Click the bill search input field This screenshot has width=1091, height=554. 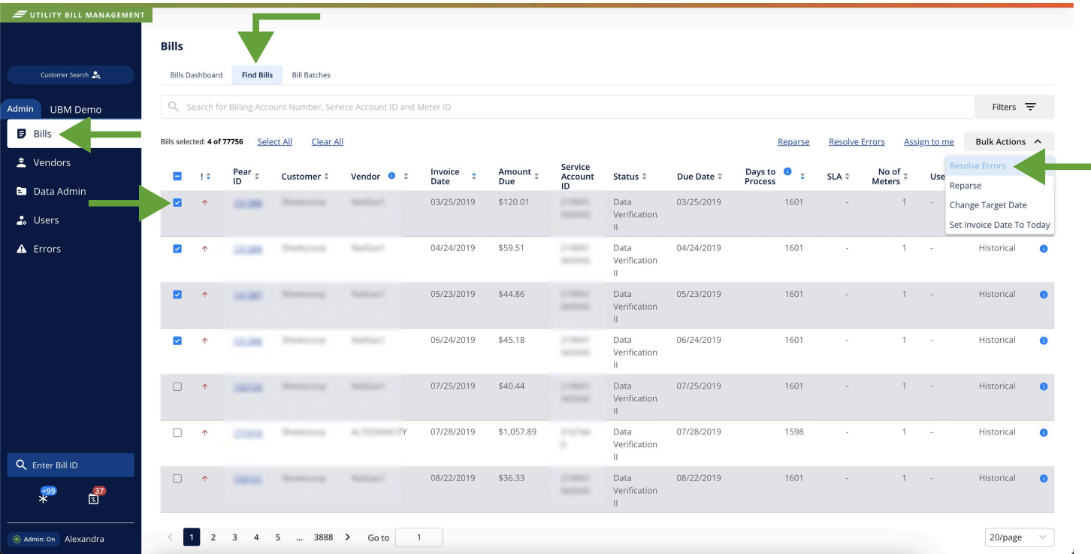567,107
